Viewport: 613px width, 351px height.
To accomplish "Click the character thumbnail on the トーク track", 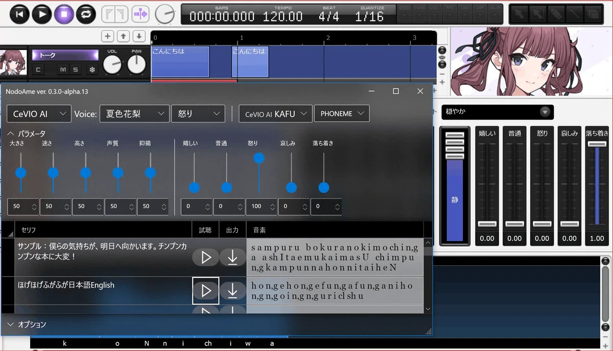I will pos(13,63).
